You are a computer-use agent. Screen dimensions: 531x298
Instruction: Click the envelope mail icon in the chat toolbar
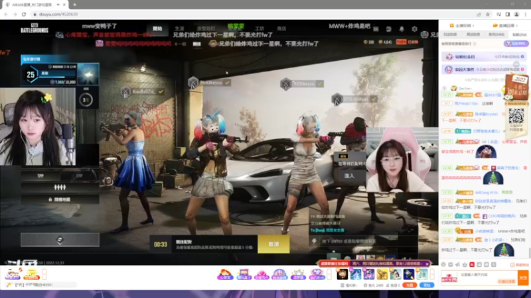tap(451, 264)
